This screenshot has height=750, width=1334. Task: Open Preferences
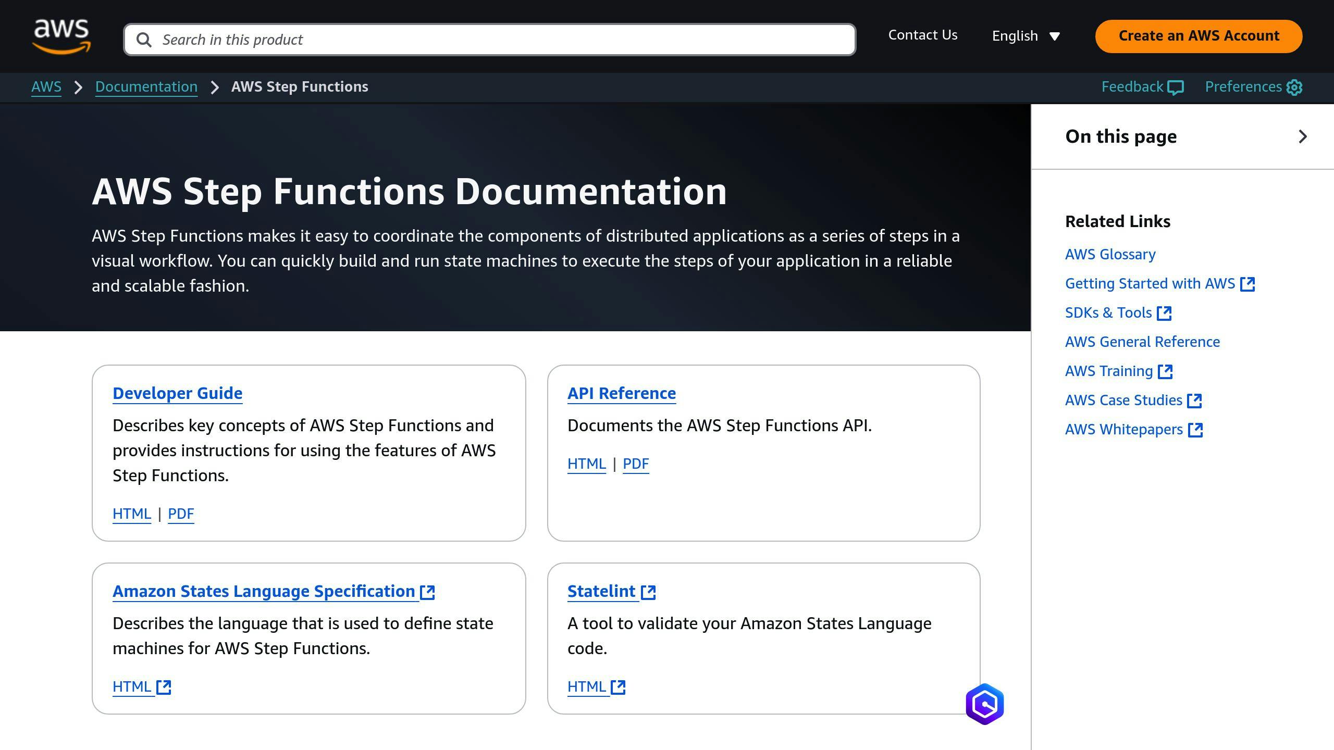[x=1254, y=86]
